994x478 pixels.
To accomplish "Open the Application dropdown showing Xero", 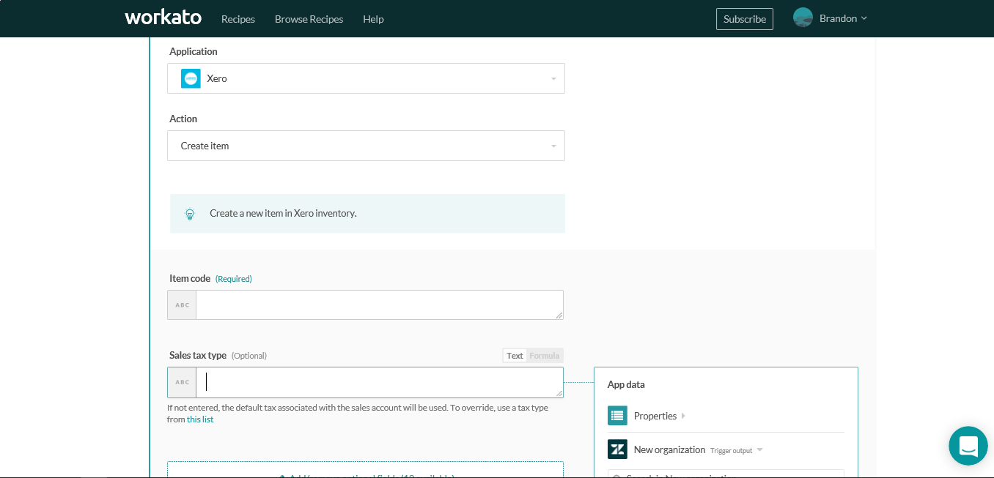I will (x=366, y=78).
